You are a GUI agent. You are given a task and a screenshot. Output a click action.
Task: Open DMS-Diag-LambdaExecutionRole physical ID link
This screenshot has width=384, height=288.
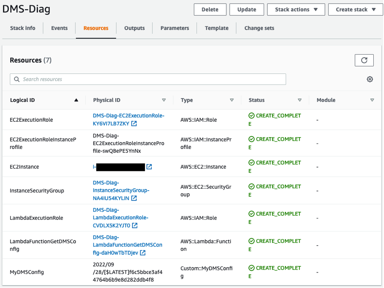[x=121, y=218]
